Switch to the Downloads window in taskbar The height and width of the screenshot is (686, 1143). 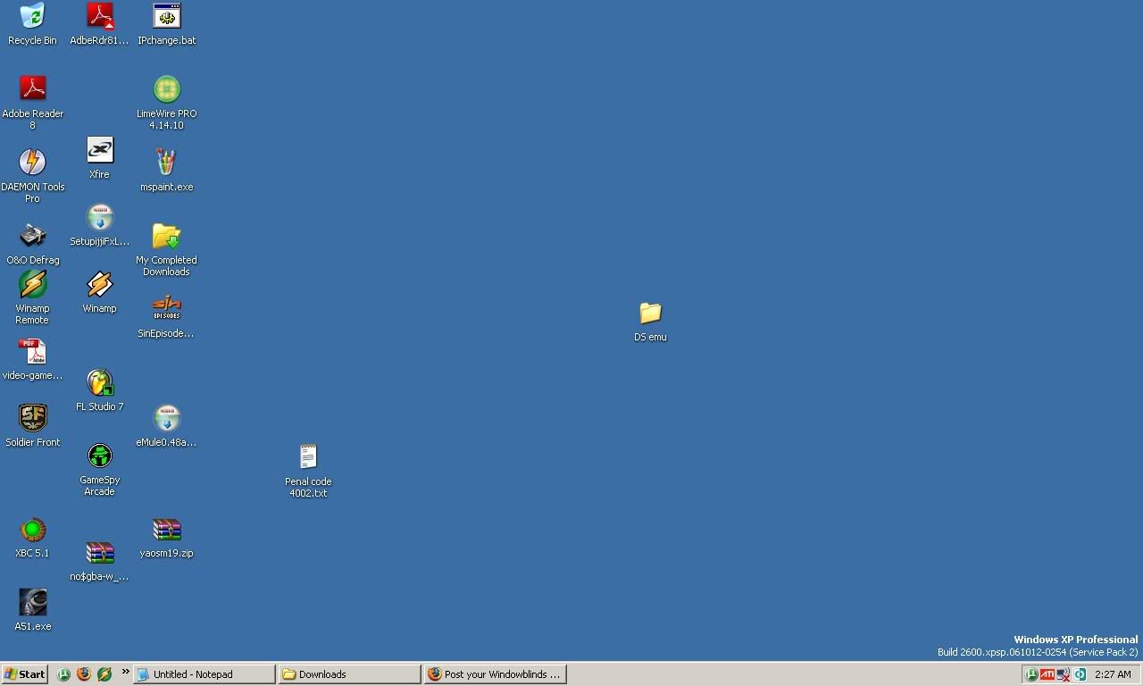(x=348, y=674)
